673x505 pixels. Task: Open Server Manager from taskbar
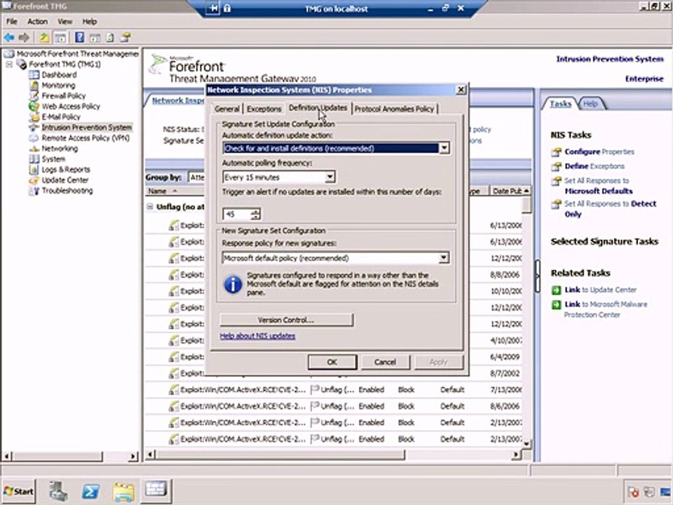click(58, 491)
